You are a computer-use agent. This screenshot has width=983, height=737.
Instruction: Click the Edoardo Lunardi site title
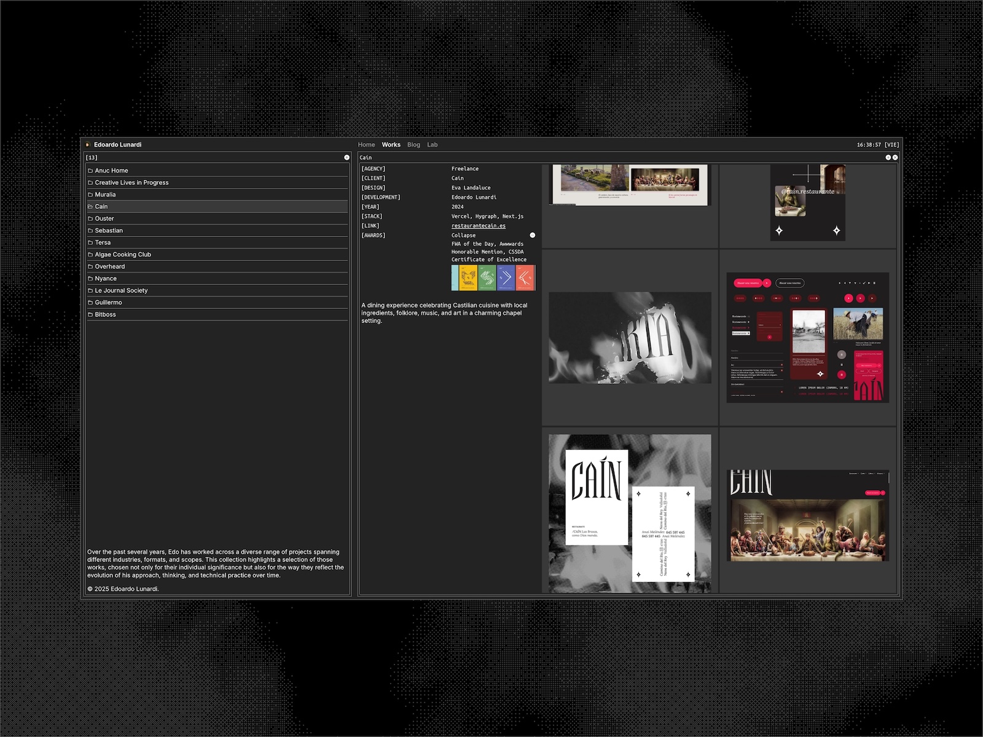click(118, 145)
